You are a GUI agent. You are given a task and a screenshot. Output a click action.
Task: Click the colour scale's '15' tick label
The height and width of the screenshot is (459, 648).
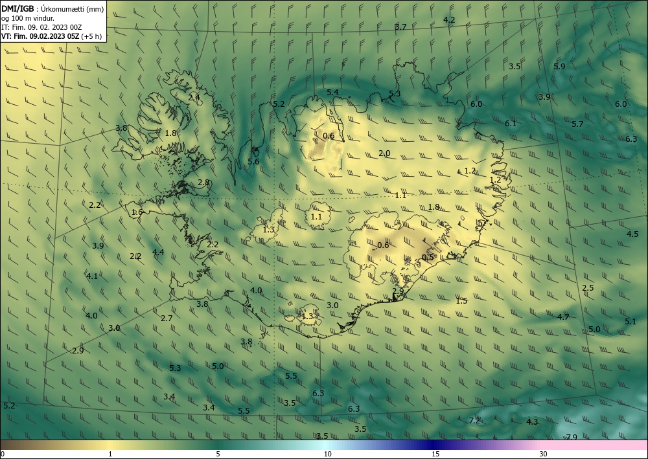click(x=435, y=454)
